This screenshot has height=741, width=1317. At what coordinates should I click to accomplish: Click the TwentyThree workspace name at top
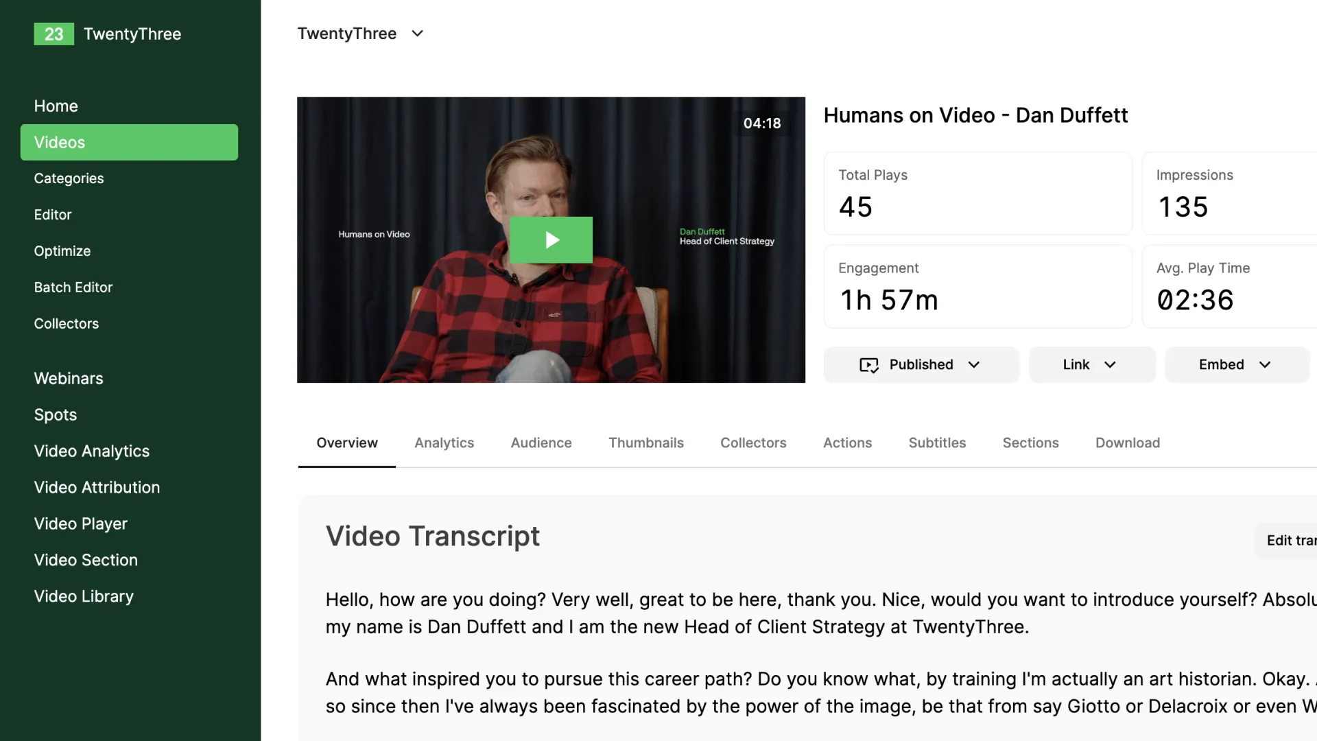point(347,34)
